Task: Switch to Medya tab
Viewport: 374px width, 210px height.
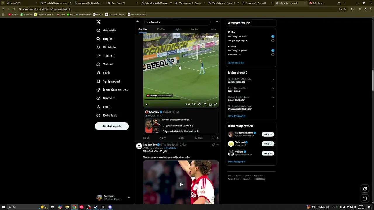Action: pos(195,29)
